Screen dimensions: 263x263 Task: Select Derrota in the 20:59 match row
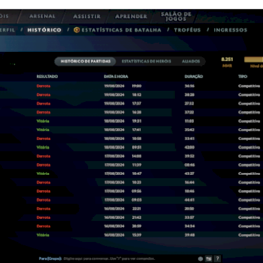(x=43, y=226)
